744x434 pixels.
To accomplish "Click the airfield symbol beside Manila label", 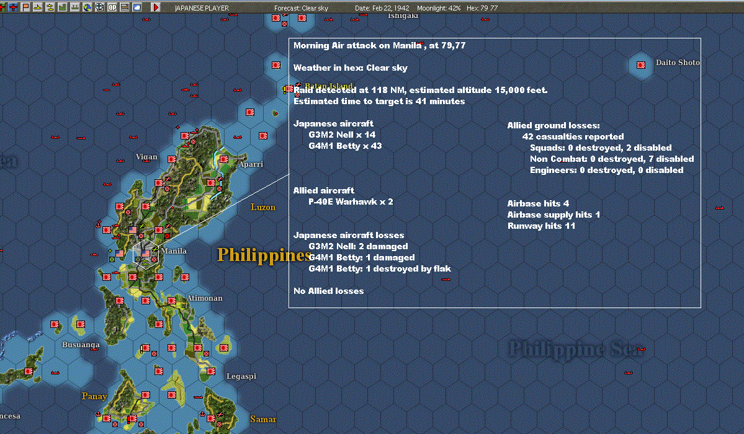I will tap(155, 249).
